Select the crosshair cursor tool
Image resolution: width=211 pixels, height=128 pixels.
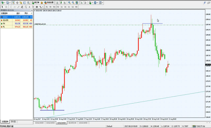[x=6, y=7]
